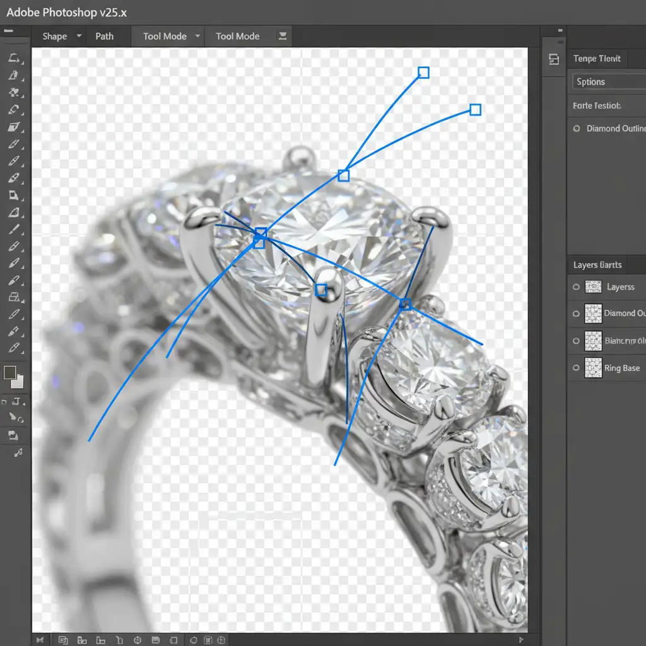The width and height of the screenshot is (646, 646).
Task: Toggle visibility circle of the Layerss layer
Action: coord(575,286)
